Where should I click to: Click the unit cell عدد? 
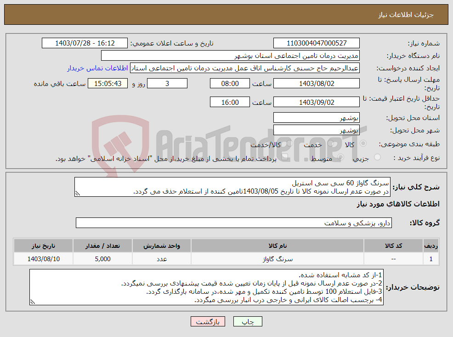pos(162,259)
